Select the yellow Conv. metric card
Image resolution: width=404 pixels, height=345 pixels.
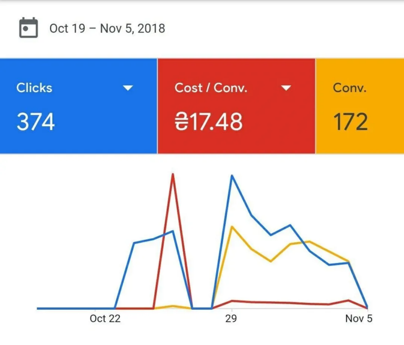click(360, 106)
